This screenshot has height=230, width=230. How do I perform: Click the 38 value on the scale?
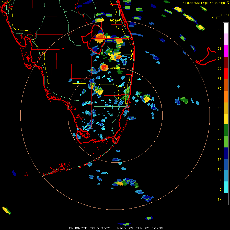point(220,99)
